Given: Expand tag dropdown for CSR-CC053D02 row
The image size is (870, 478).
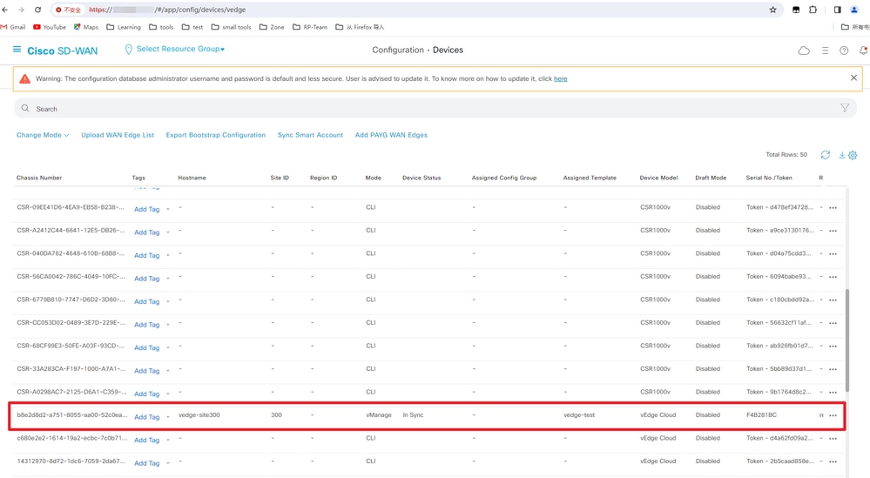Looking at the screenshot, I should 168,325.
